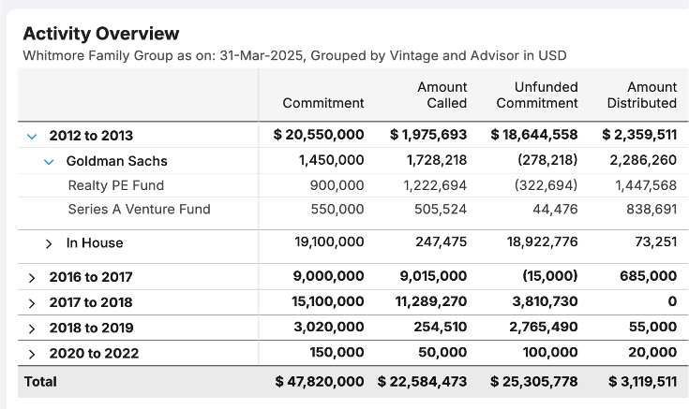Click the Activity Overview title
This screenshot has height=409, width=689.
(101, 34)
